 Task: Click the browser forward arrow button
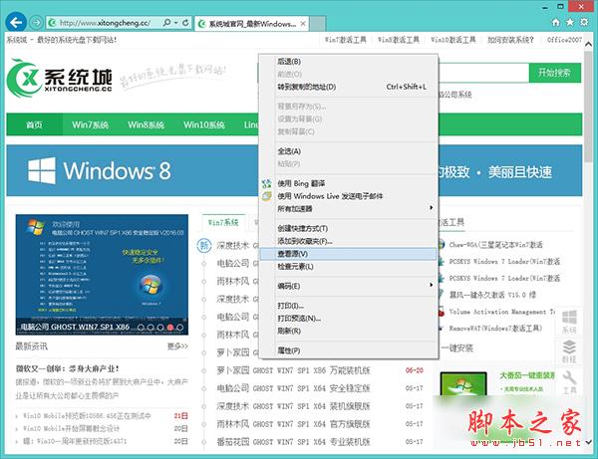[36, 23]
